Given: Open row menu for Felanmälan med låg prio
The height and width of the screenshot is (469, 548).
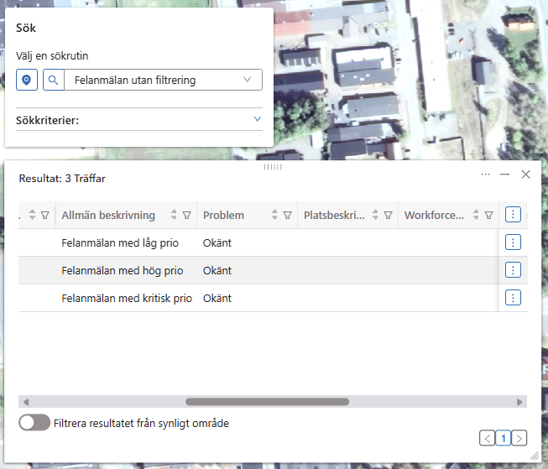Looking at the screenshot, I should (514, 242).
